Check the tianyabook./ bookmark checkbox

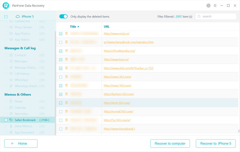(x=61, y=129)
